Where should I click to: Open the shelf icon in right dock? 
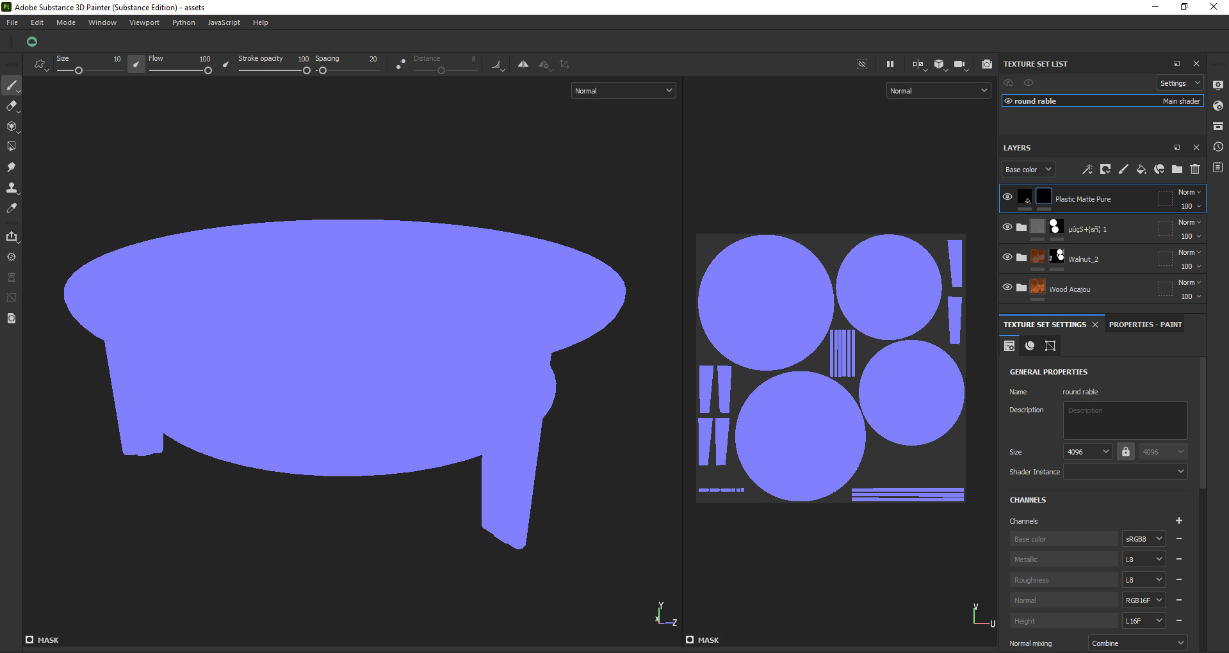point(1218,126)
